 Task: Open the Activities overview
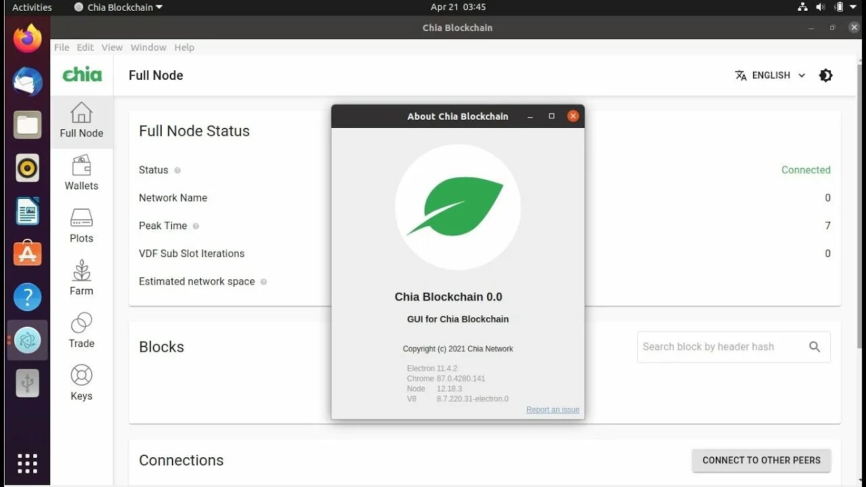point(32,7)
